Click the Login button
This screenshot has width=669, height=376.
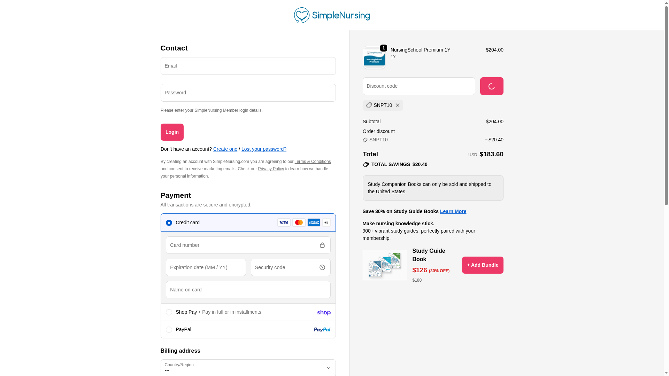pyautogui.click(x=172, y=132)
